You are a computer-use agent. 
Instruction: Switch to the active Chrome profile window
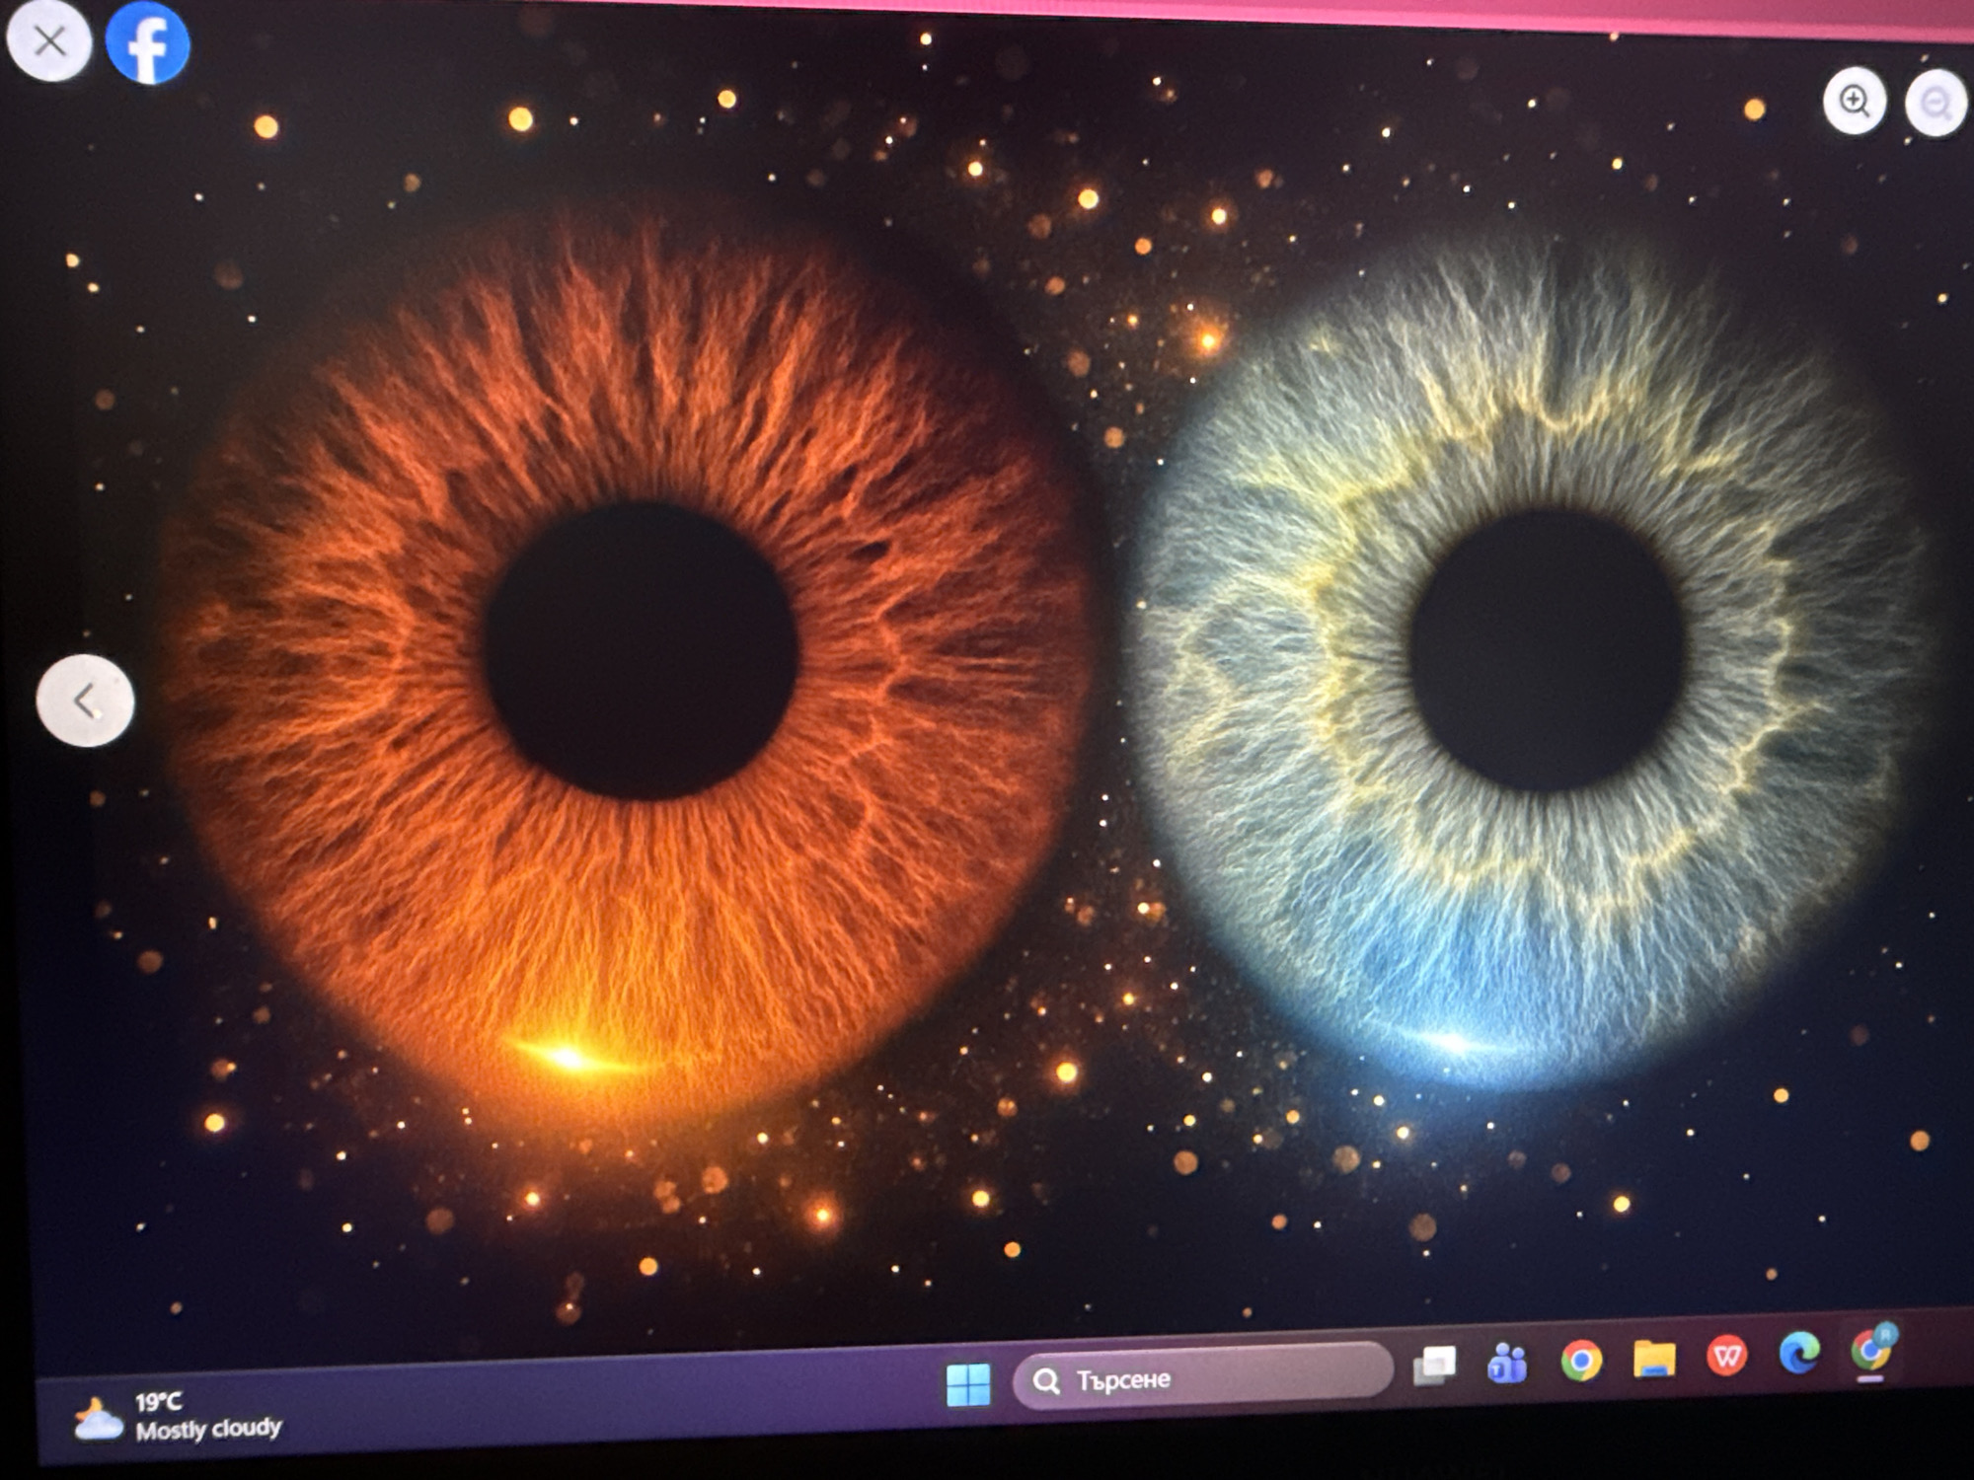(1871, 1349)
